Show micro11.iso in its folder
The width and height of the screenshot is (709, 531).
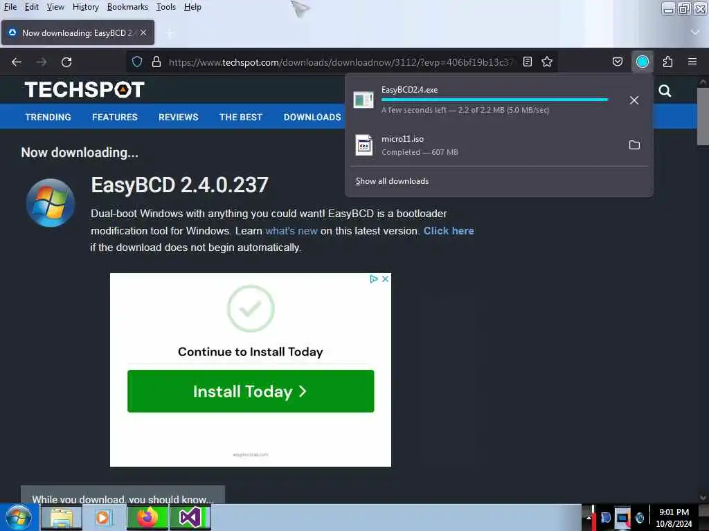pos(634,145)
